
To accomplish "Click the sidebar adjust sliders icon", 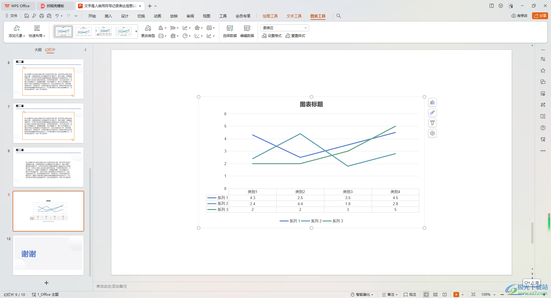I will click(x=543, y=59).
